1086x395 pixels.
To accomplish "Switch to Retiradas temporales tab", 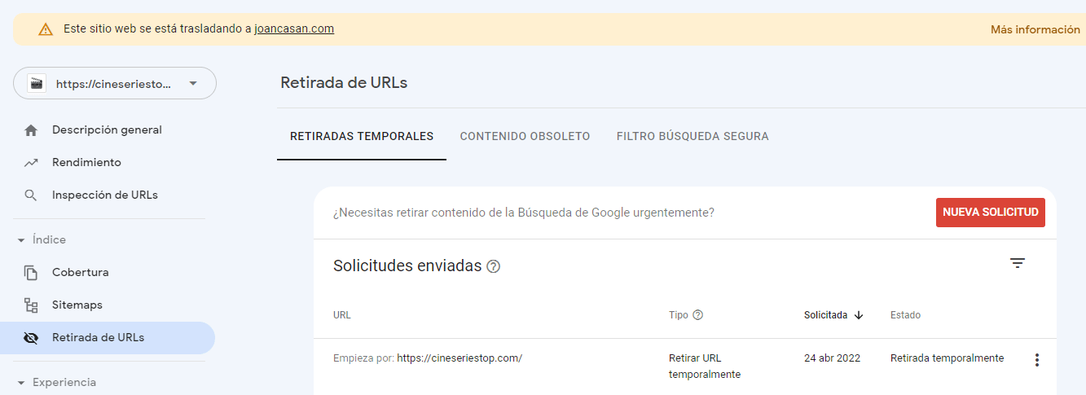I will (362, 137).
